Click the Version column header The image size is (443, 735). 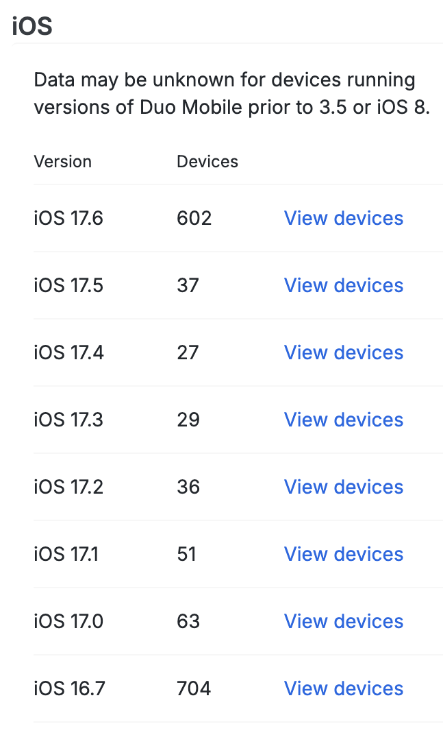[x=62, y=162]
